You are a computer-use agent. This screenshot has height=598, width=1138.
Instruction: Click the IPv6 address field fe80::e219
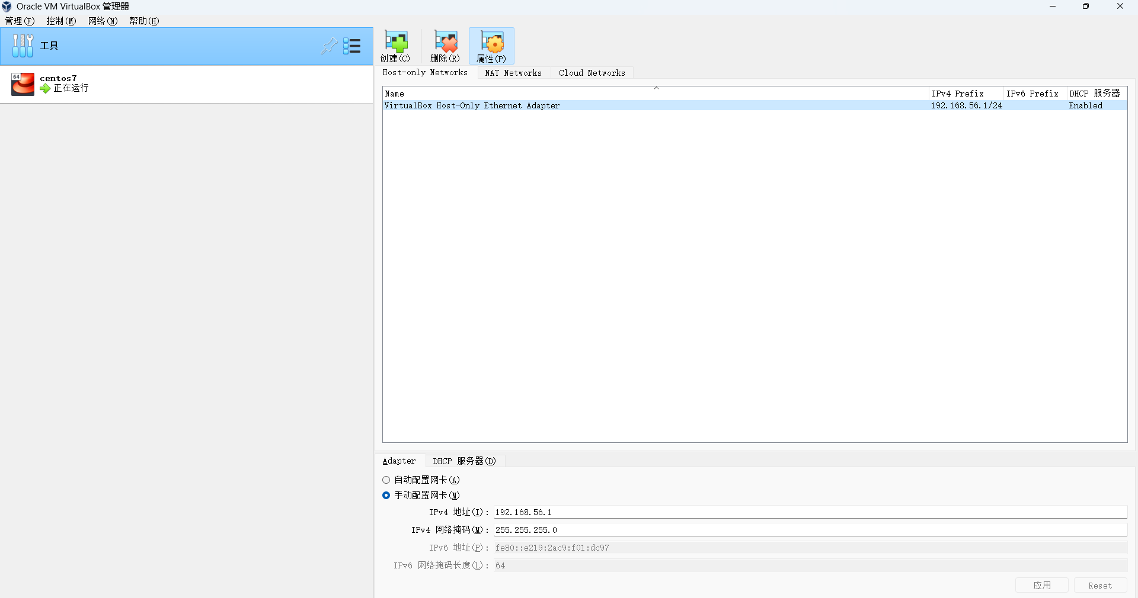click(x=810, y=548)
